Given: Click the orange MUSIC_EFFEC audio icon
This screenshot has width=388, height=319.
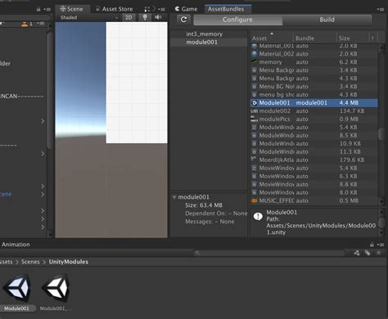Looking at the screenshot, I should 255,200.
